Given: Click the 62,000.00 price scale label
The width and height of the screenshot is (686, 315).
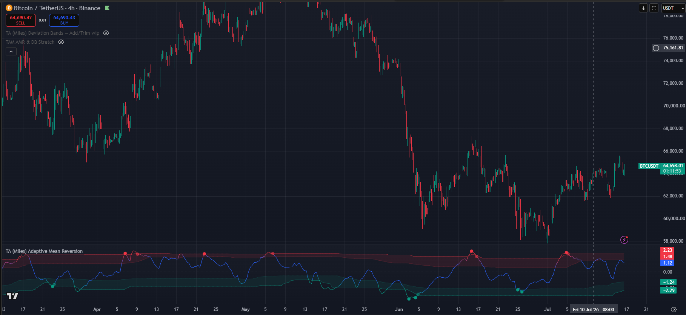Looking at the screenshot, I should click(x=673, y=196).
